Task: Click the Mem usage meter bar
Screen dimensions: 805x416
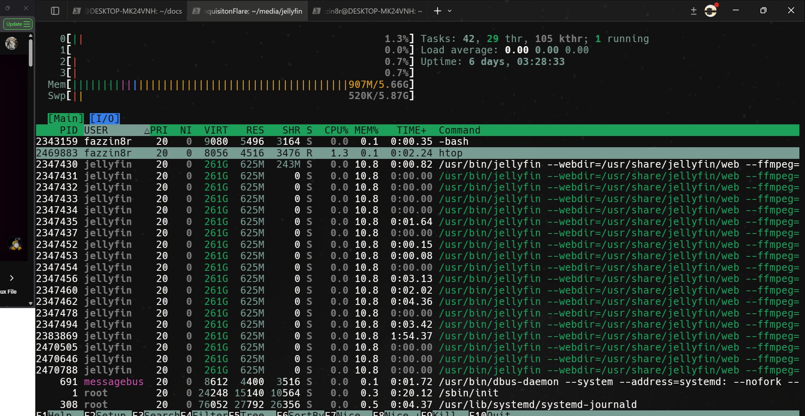Action: (231, 85)
